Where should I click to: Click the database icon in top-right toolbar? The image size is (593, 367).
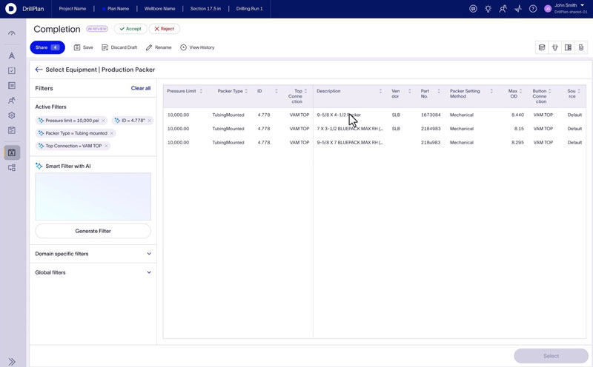coord(542,47)
